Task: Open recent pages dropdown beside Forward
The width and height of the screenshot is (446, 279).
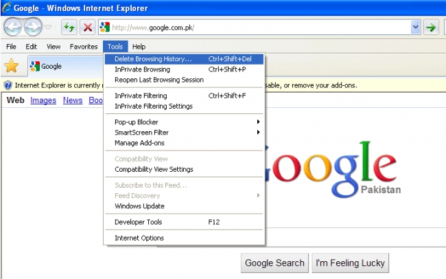Action: click(x=48, y=27)
